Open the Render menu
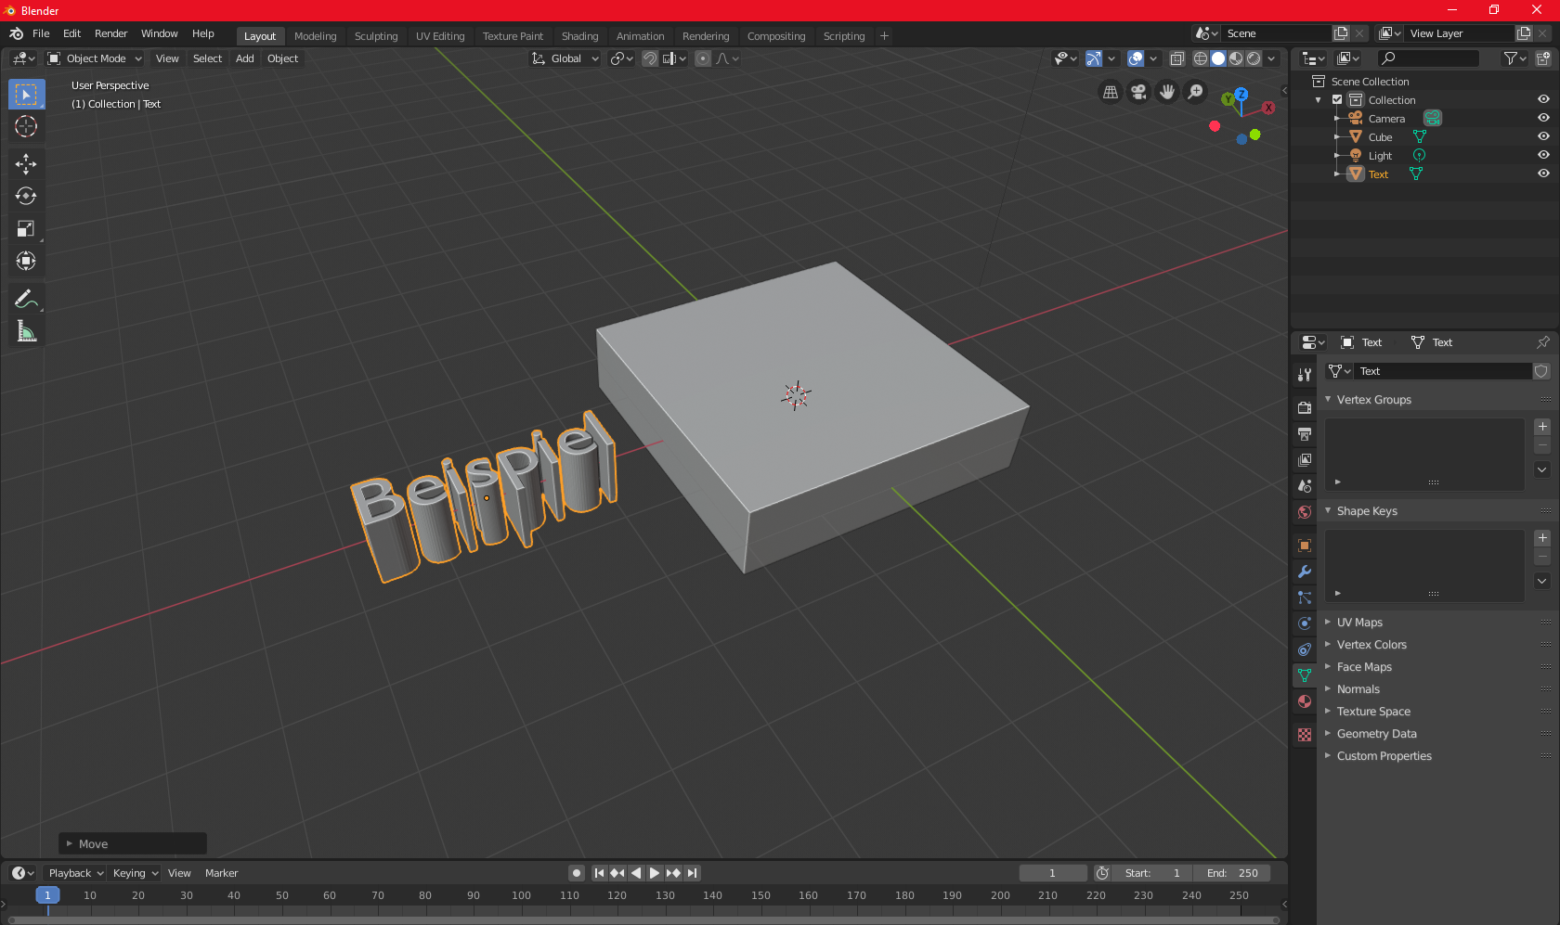 pos(110,33)
